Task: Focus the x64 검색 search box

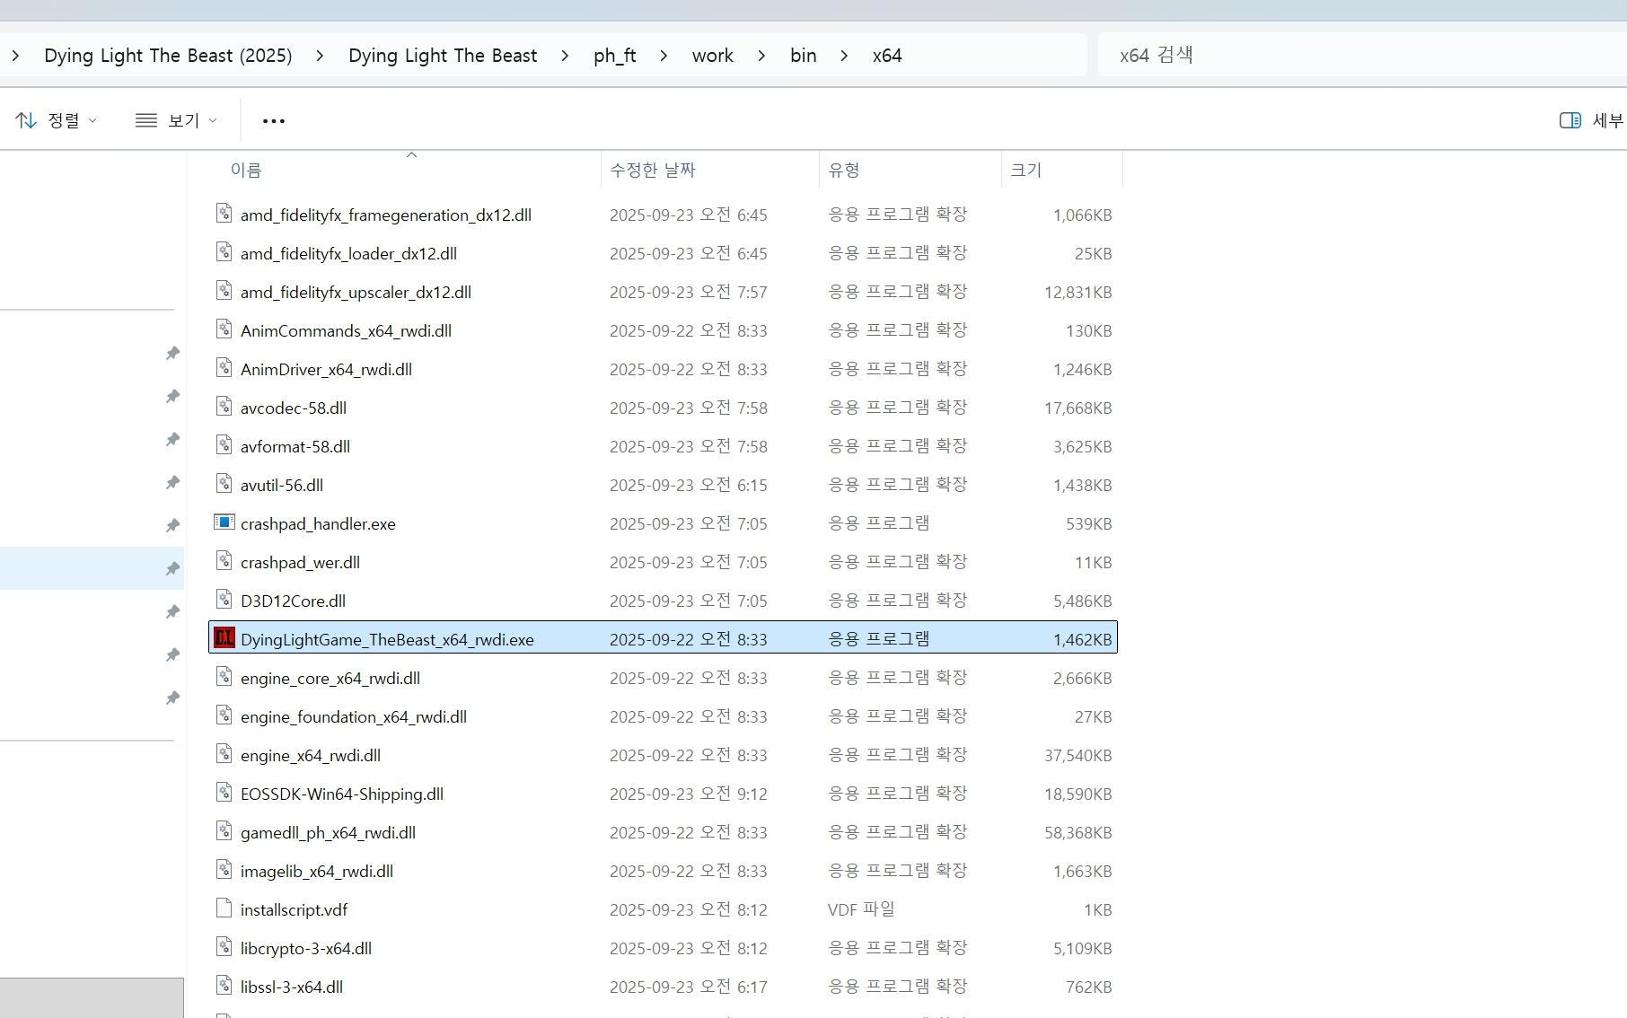Action: (1362, 56)
